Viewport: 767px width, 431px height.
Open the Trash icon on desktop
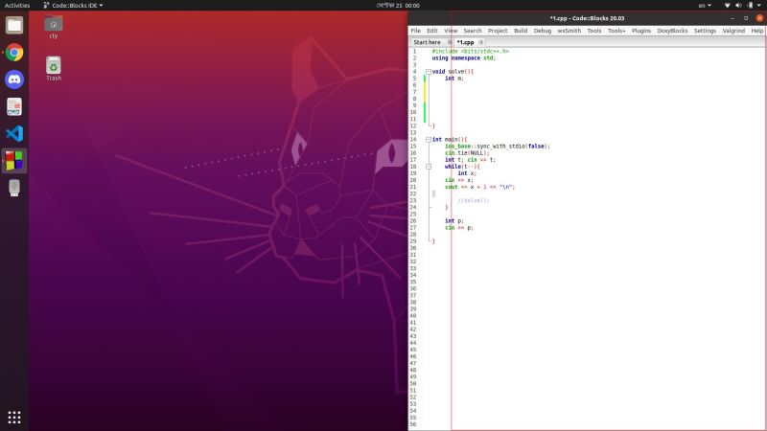54,68
